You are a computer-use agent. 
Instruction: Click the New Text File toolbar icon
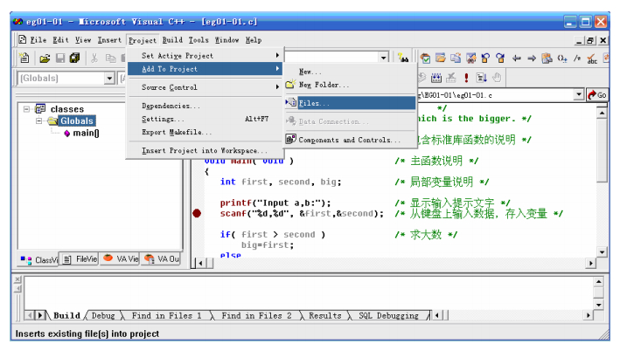[24, 58]
